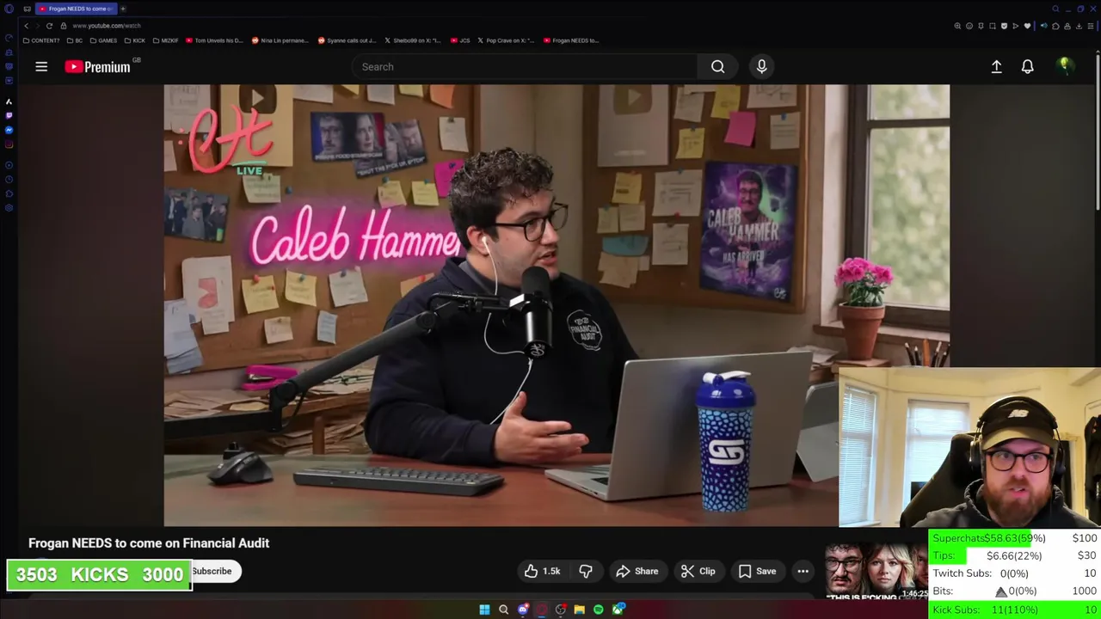Open the CONTENT? bookmarks folder
1101x619 pixels.
point(41,40)
